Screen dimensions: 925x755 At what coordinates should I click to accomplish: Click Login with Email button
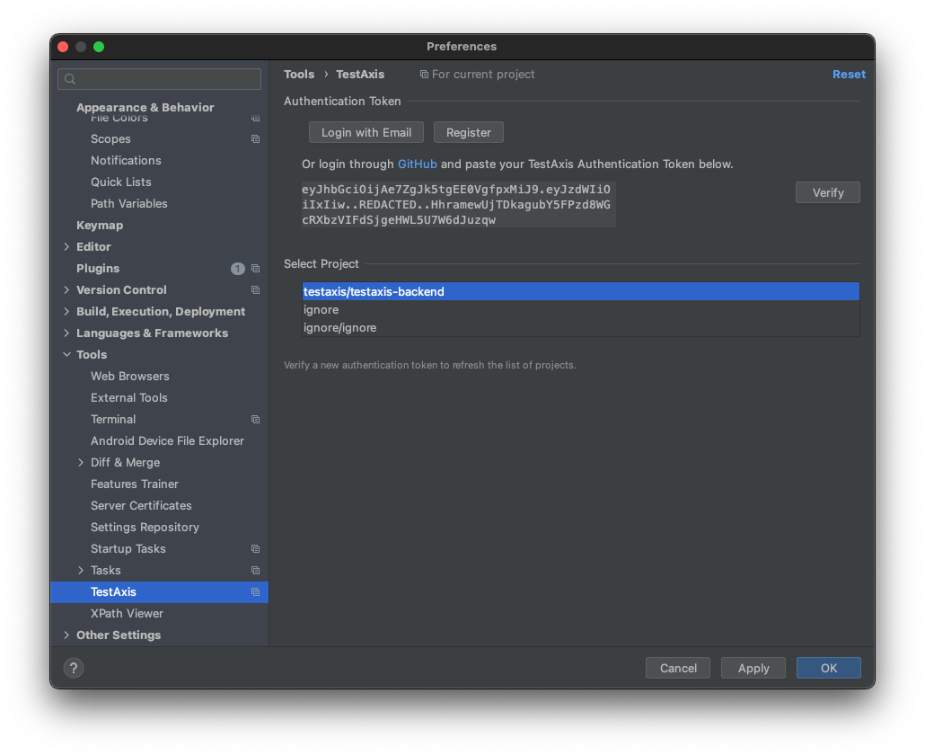(366, 132)
